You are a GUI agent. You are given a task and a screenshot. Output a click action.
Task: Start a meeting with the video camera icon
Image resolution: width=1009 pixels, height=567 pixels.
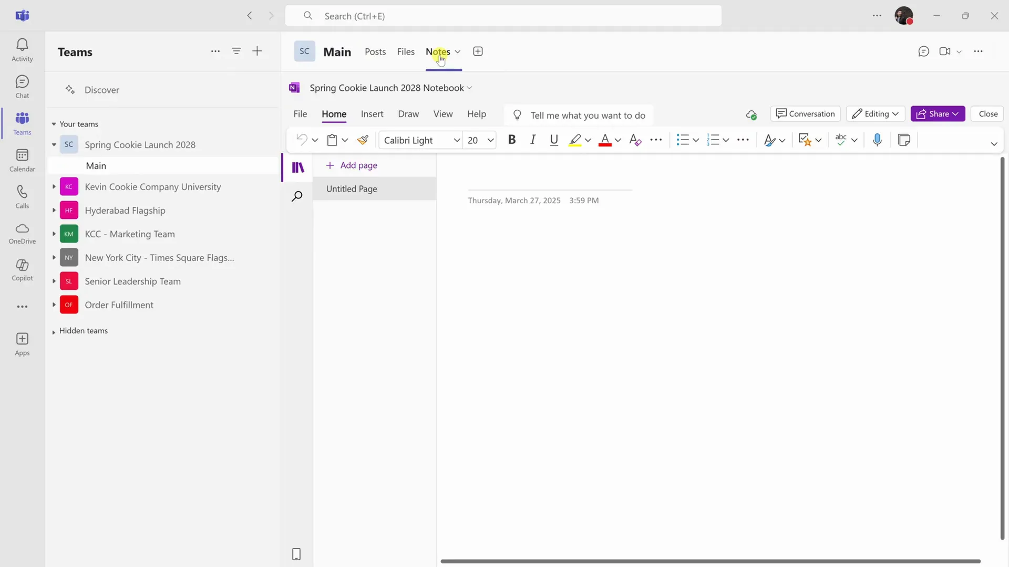point(945,51)
